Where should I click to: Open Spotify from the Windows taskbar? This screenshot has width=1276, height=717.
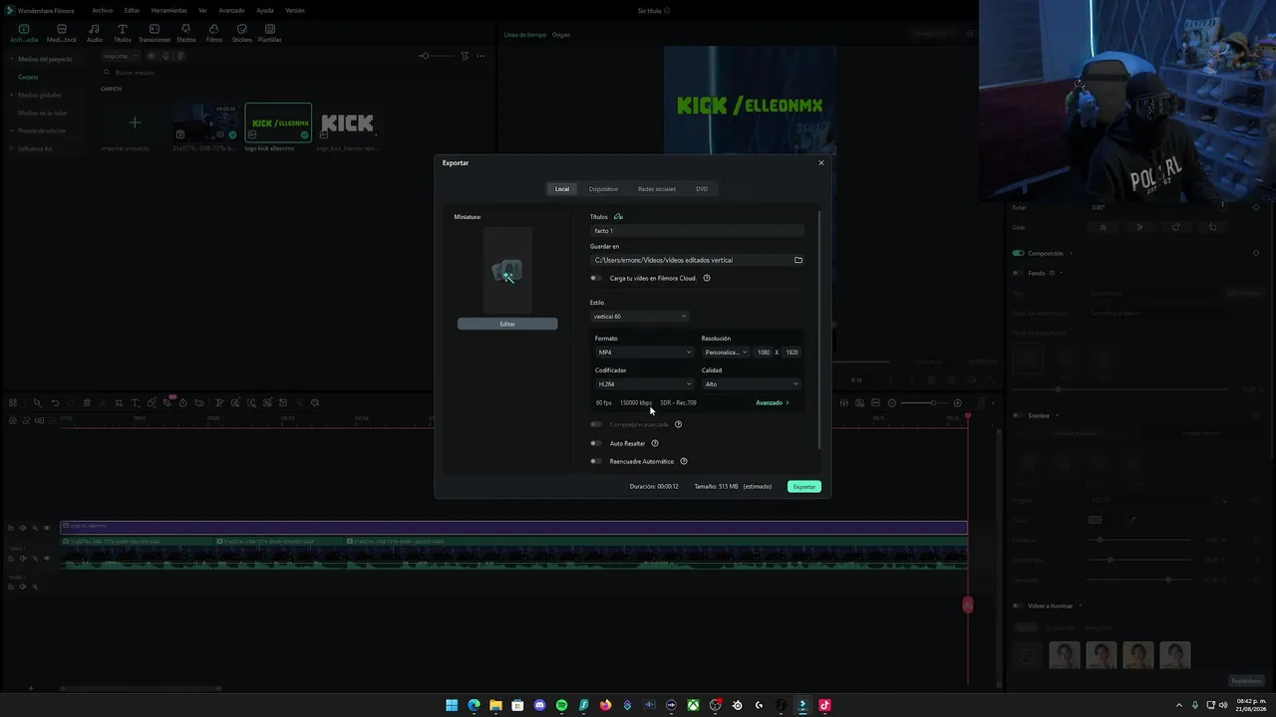click(x=561, y=705)
